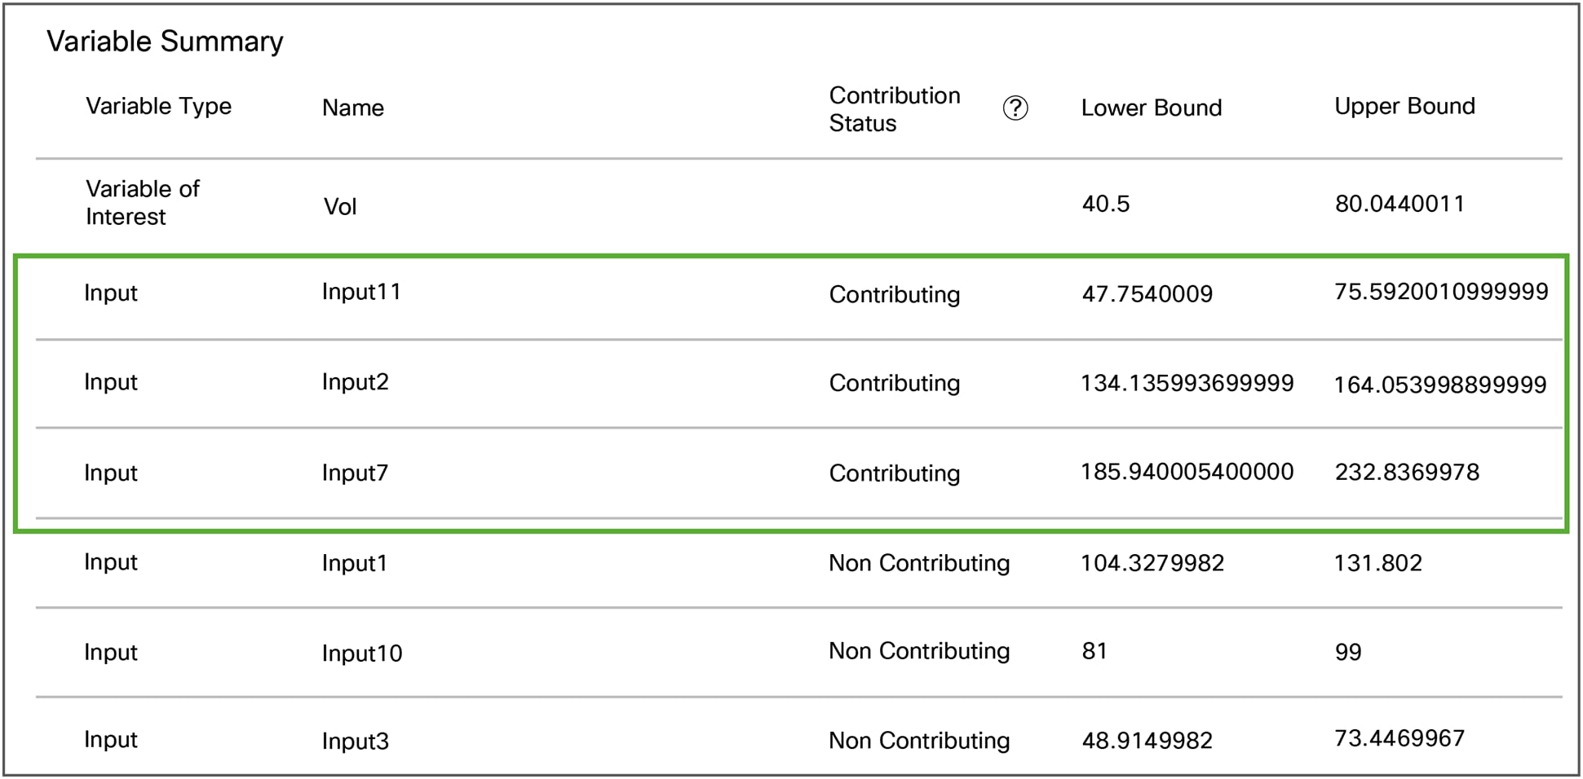Click Vol lower bound value 40.5

point(1105,204)
